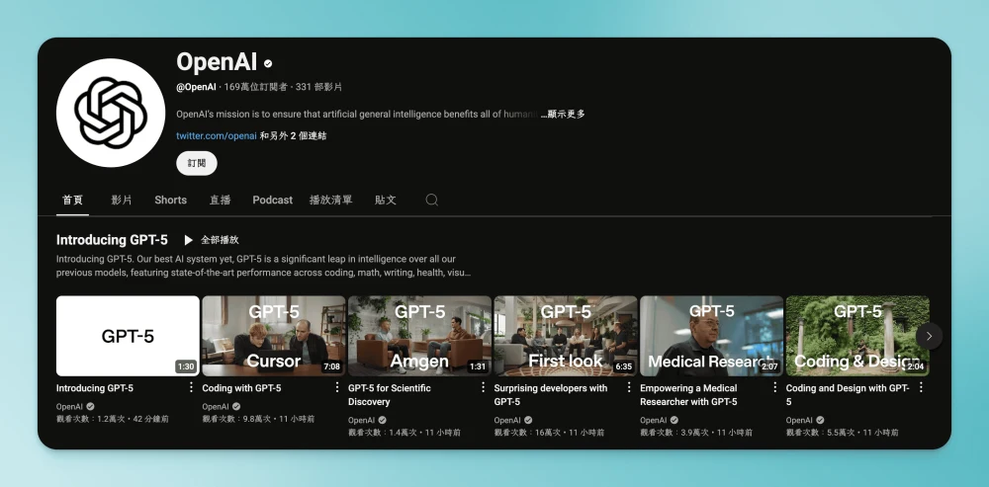Click the verified checkmark next to OpenAI title
989x487 pixels.
pyautogui.click(x=268, y=63)
